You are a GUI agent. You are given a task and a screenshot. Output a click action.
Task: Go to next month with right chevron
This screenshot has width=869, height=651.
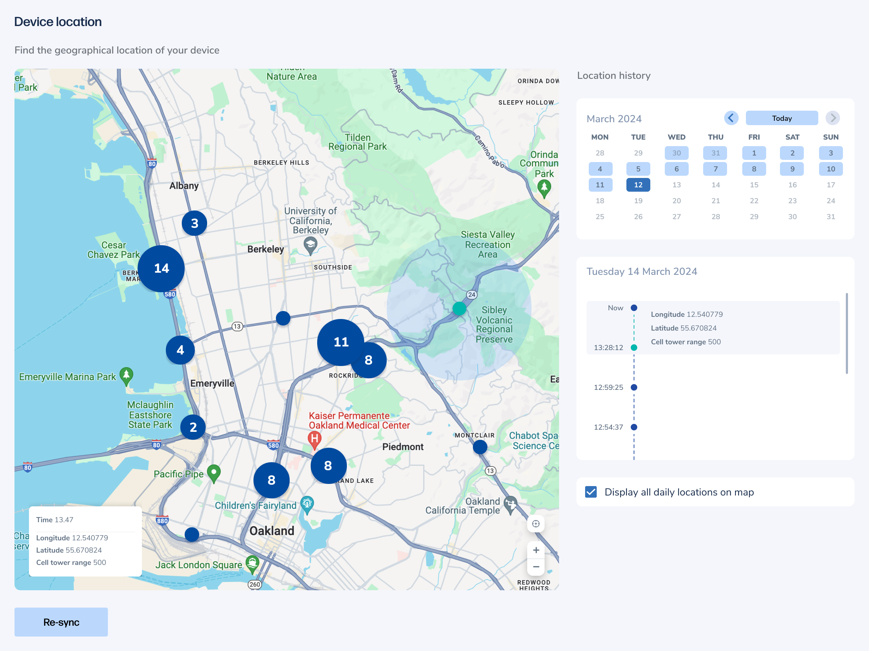[x=832, y=118]
